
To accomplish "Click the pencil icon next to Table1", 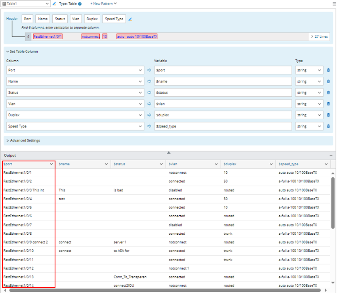I will [x=54, y=4].
